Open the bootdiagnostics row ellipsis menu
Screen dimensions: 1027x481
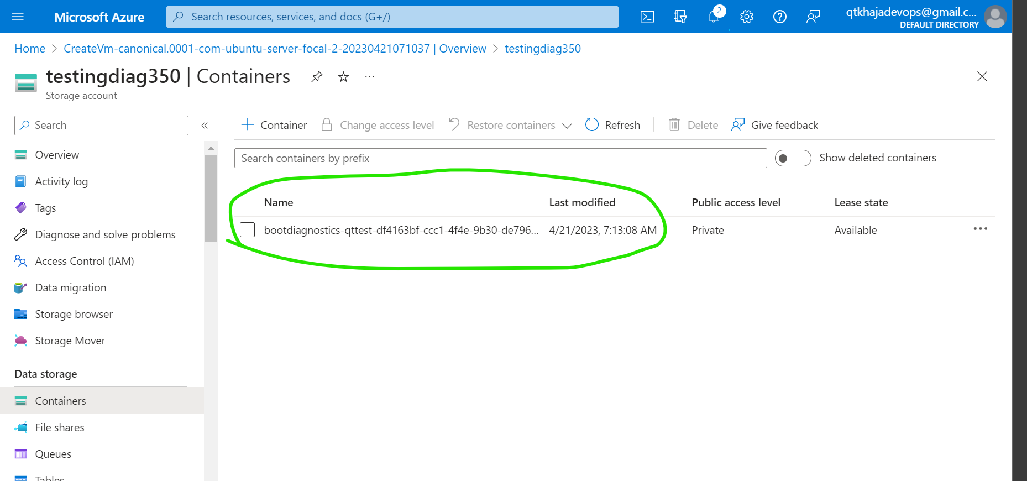coord(980,229)
